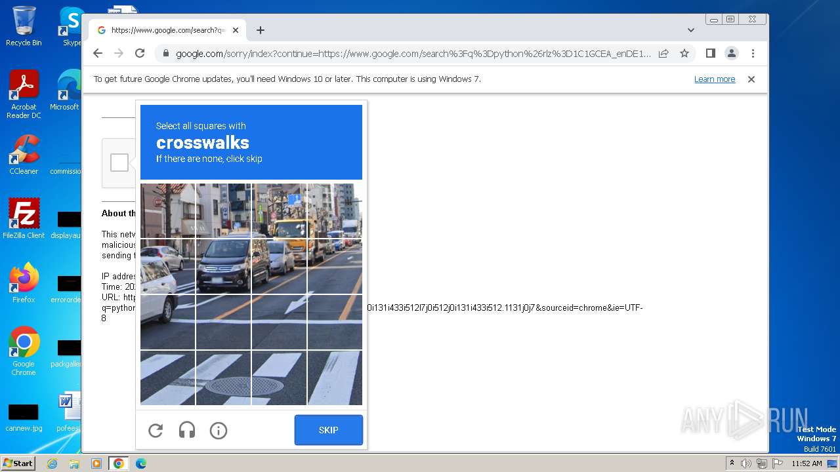Open Microsoft Edge from the taskbar
The image size is (840, 472).
140,463
